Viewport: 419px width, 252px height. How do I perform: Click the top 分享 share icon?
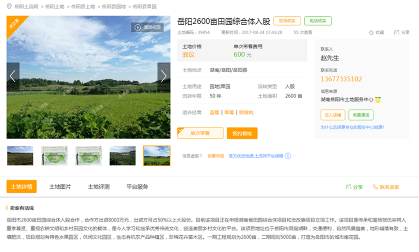397,33
